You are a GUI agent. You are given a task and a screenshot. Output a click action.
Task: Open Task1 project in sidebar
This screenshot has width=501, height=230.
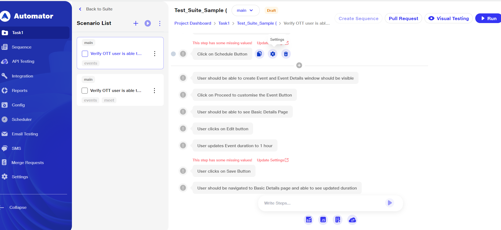[x=35, y=33]
